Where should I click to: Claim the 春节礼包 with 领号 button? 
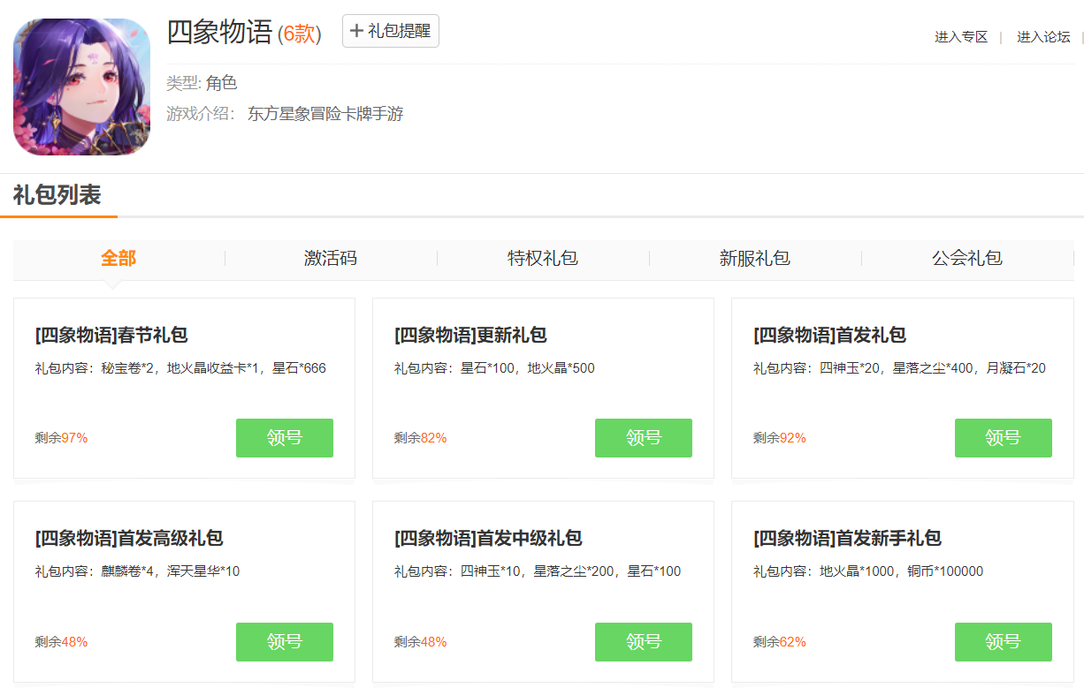click(284, 438)
